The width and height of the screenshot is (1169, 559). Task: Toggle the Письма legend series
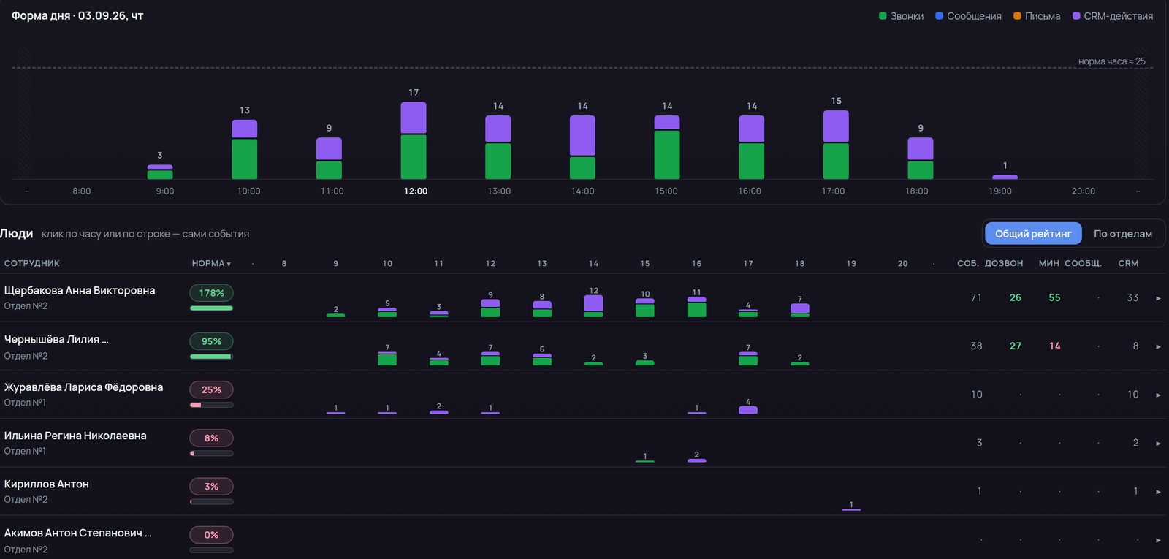pos(1037,16)
